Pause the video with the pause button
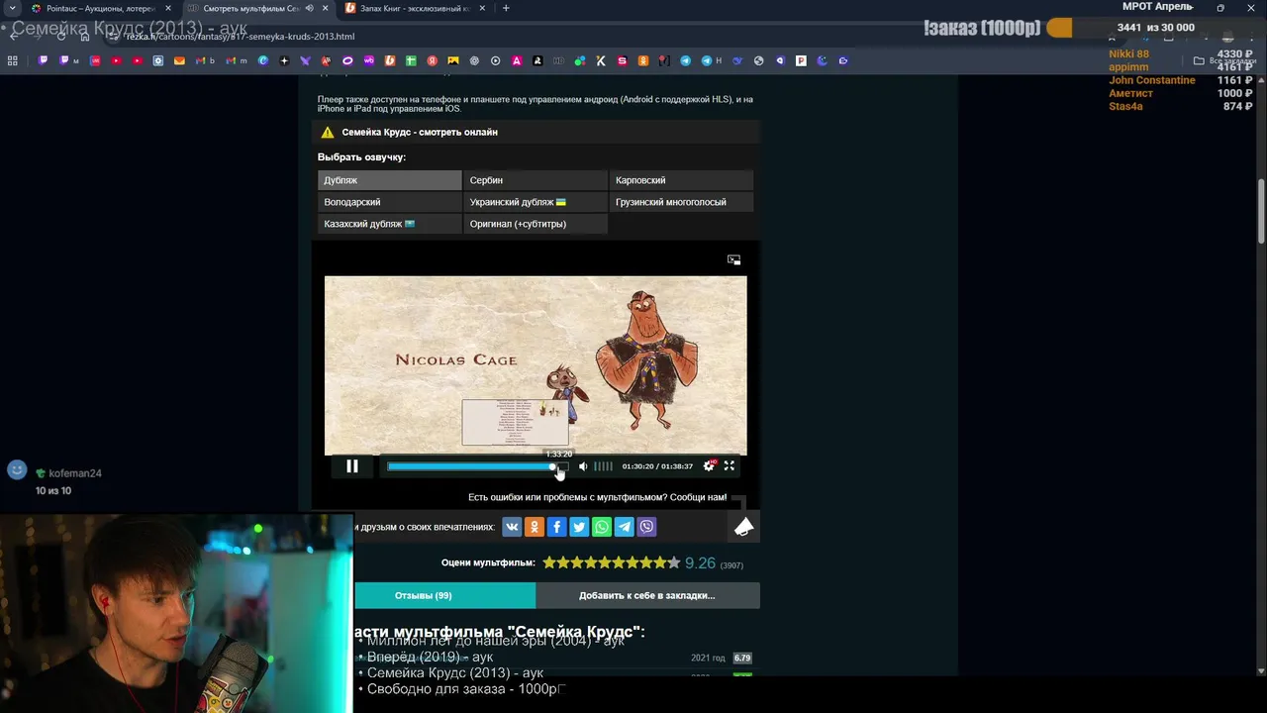The width and height of the screenshot is (1267, 713). (x=352, y=466)
